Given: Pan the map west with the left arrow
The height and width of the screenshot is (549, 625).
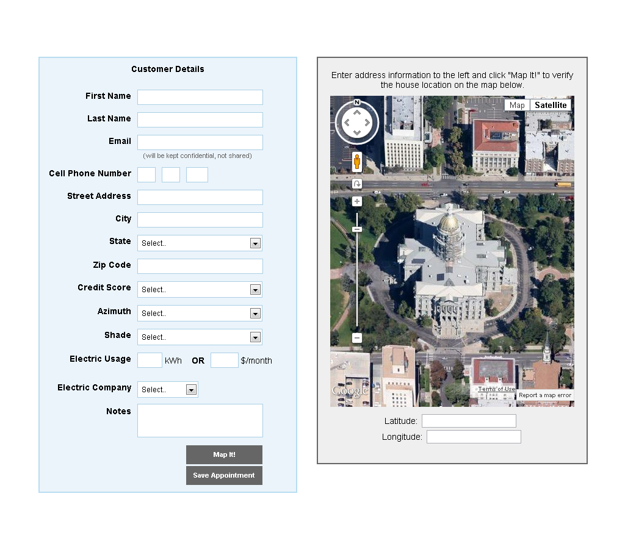Looking at the screenshot, I should pos(347,123).
